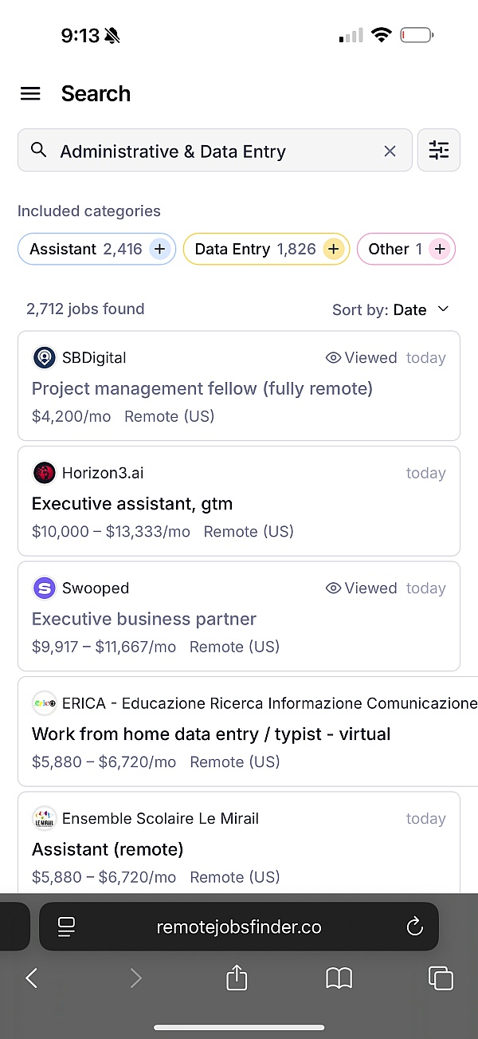The image size is (478, 1039).
Task: Open Safari page reader menu icon
Action: (x=66, y=927)
